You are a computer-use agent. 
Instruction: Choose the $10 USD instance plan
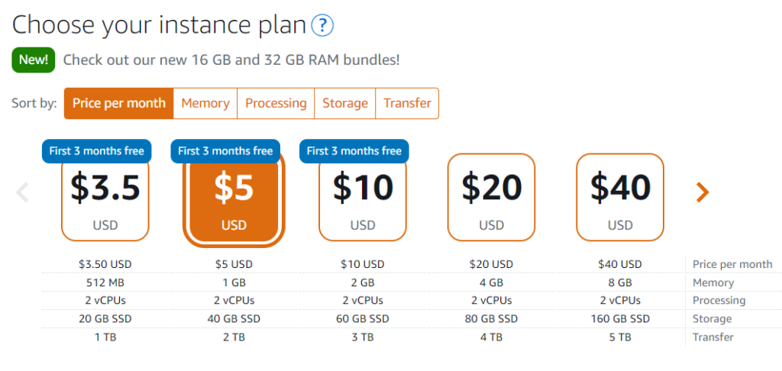[x=363, y=198]
